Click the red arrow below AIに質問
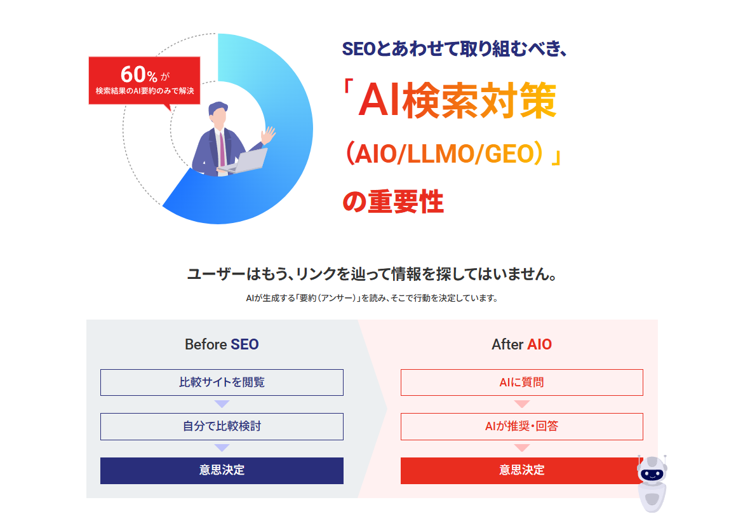Image resolution: width=750 pixels, height=521 pixels. [x=521, y=404]
